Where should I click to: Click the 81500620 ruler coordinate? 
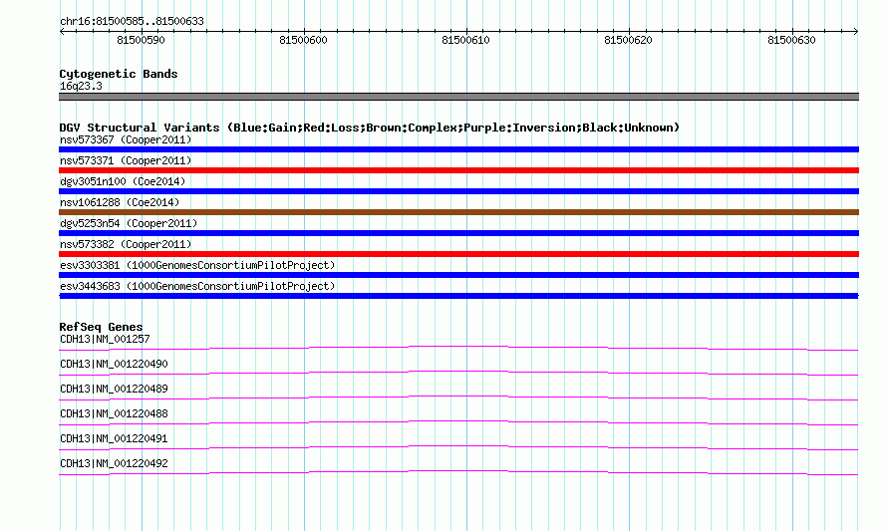click(x=628, y=40)
